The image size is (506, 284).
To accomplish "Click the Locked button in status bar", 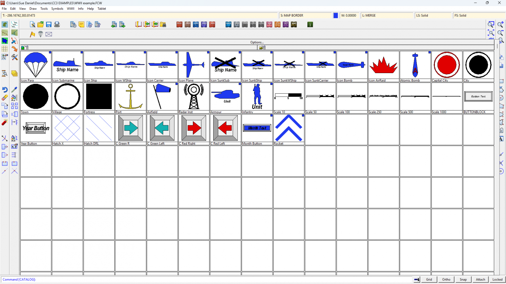I will pyautogui.click(x=497, y=279).
